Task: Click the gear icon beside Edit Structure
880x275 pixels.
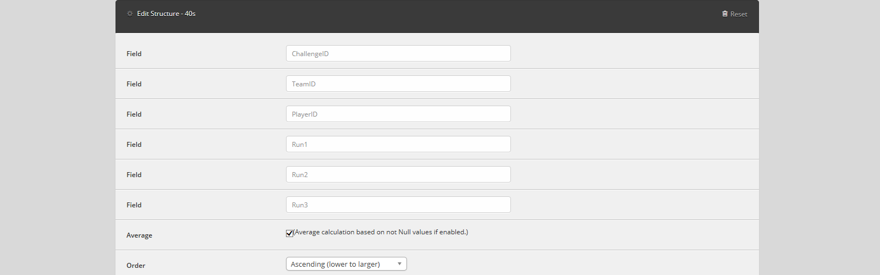Action: 130,14
